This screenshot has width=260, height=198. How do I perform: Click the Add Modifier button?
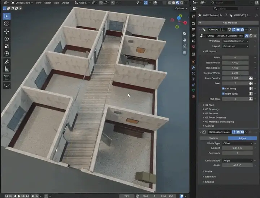click(228, 23)
